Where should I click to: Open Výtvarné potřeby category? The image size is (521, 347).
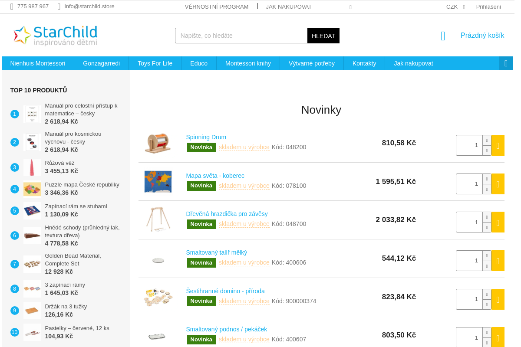tap(312, 63)
